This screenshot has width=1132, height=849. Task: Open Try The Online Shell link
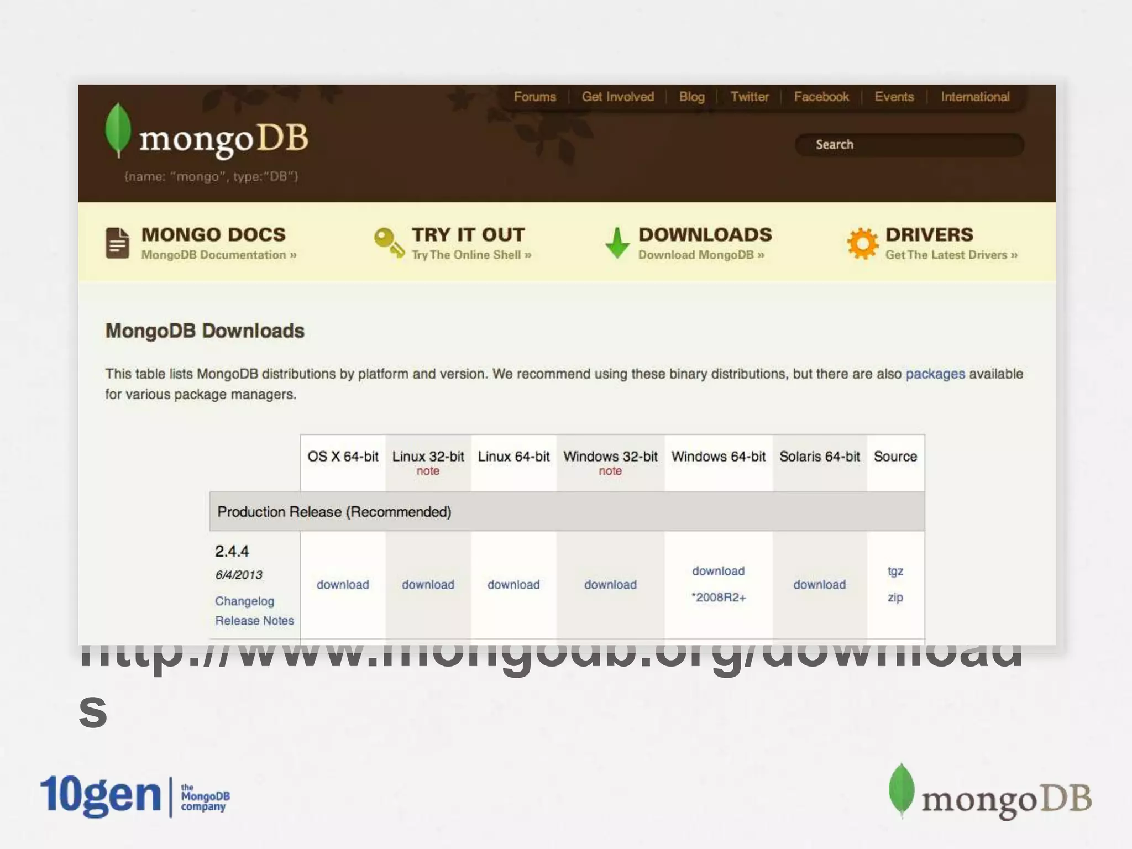click(x=471, y=255)
